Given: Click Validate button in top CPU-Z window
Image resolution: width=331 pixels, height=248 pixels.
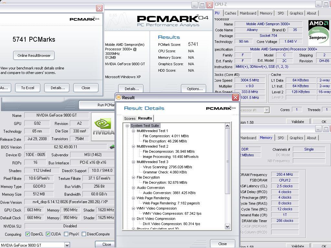Looking at the screenshot, I should click(298, 121).
